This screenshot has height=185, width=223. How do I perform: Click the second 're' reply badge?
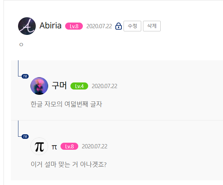click(x=25, y=136)
